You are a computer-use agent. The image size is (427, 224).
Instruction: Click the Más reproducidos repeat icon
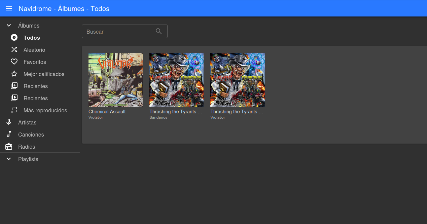click(14, 110)
